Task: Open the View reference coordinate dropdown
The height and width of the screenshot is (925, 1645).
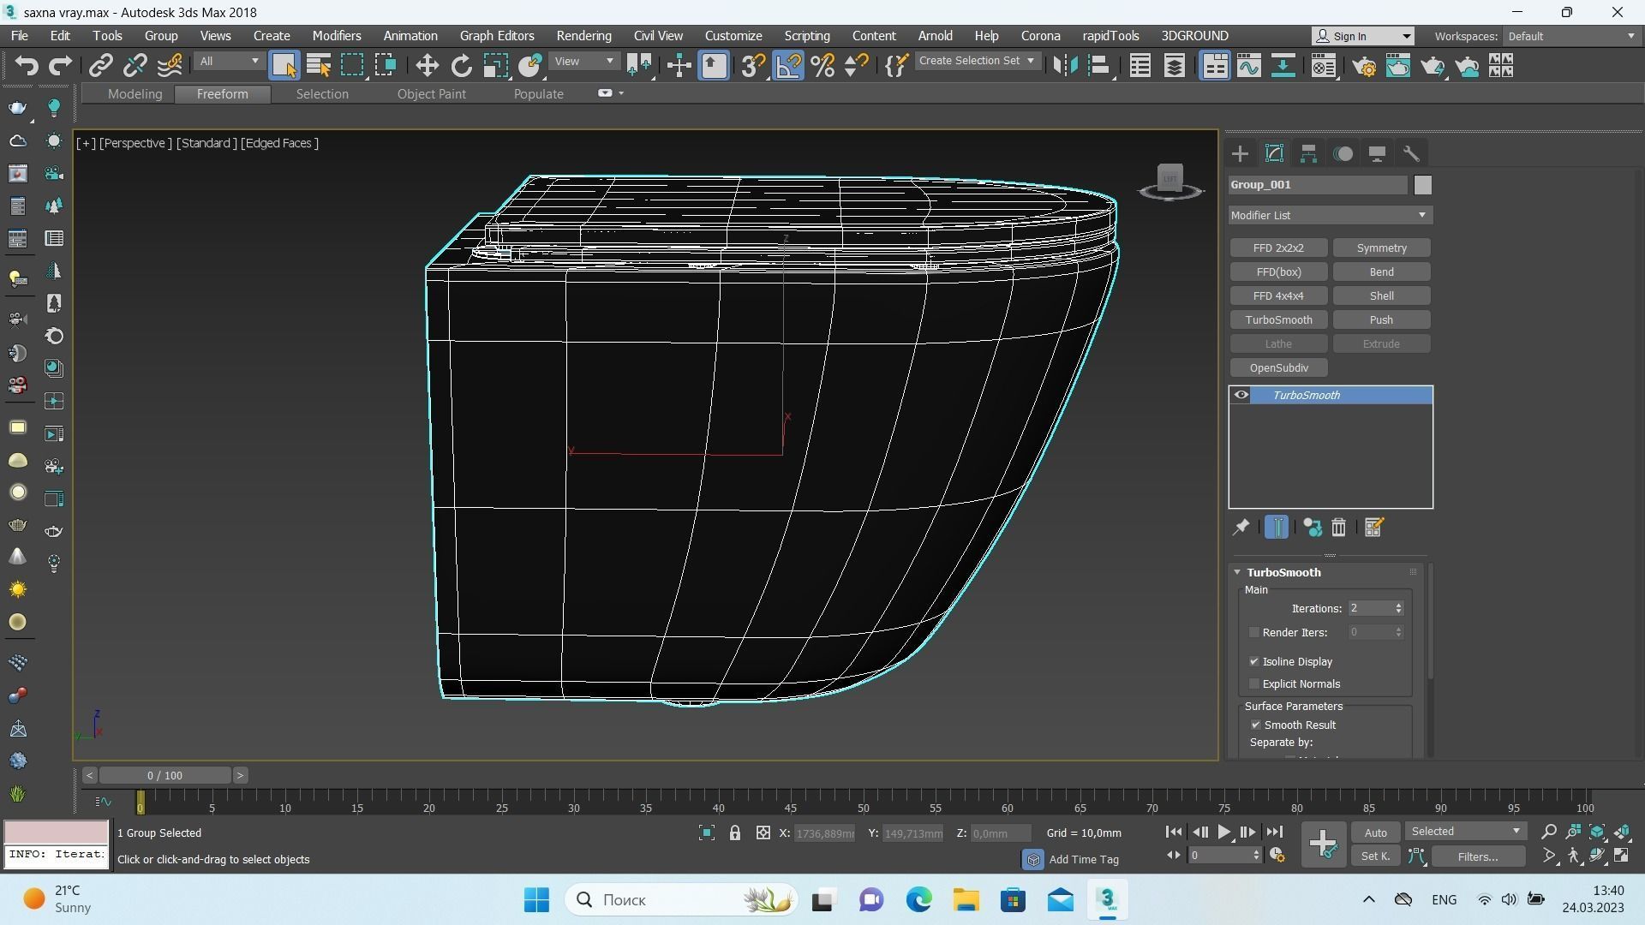Action: pos(584,62)
